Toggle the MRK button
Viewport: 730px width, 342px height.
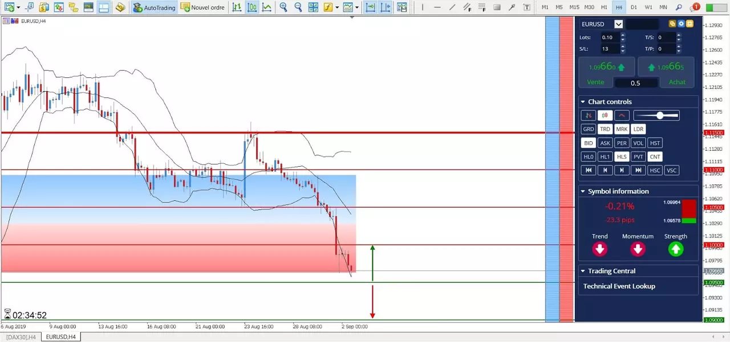click(x=622, y=129)
